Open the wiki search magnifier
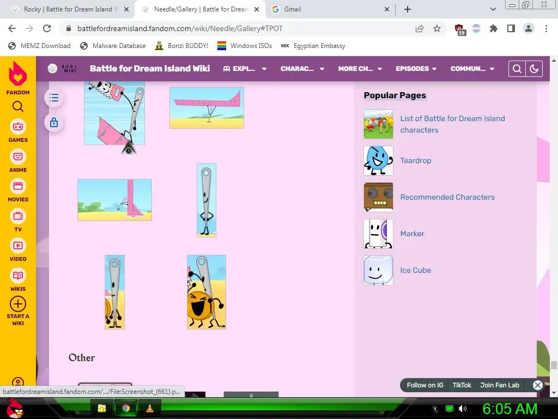558x419 pixels. click(x=517, y=69)
